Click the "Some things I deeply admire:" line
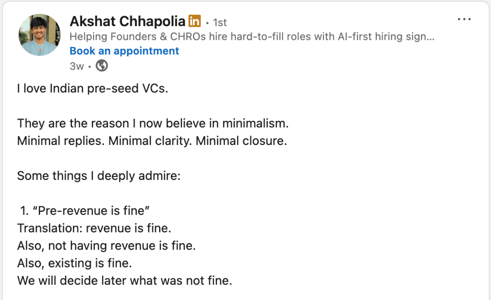491x300 pixels. pyautogui.click(x=99, y=176)
